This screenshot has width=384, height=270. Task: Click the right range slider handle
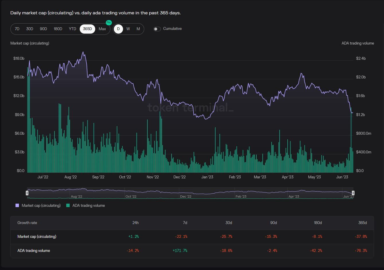[x=353, y=193]
